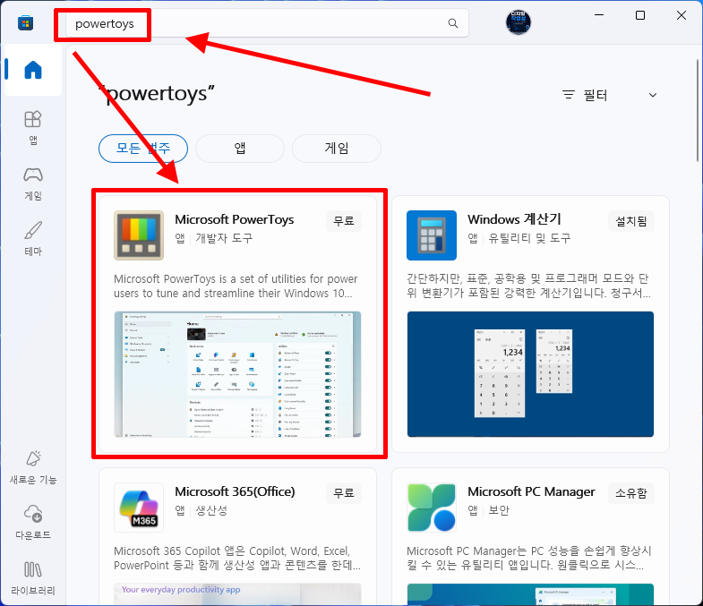
Task: Open the Microsoft PC Manager title link
Action: pos(531,491)
